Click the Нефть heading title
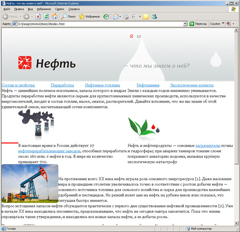Image resolution: width=240 pixels, height=232 pixels. pyautogui.click(x=56, y=64)
